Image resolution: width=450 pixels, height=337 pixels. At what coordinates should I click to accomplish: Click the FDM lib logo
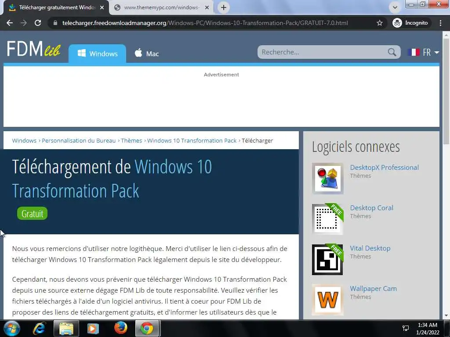(x=33, y=49)
